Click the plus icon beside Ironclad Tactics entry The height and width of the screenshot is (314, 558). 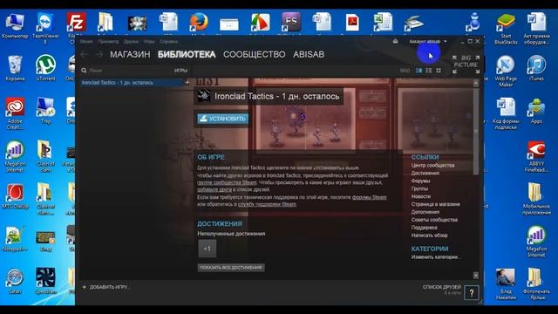[187, 83]
